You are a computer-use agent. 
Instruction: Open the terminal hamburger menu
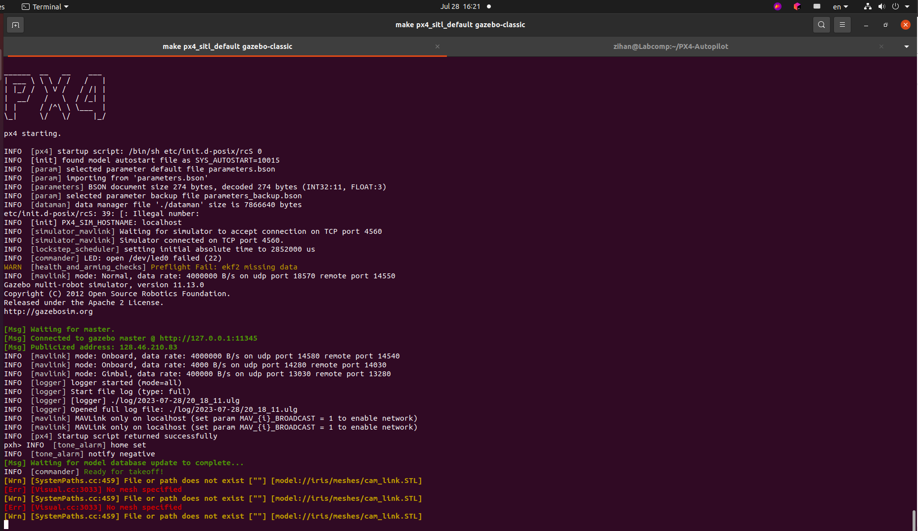(x=842, y=25)
